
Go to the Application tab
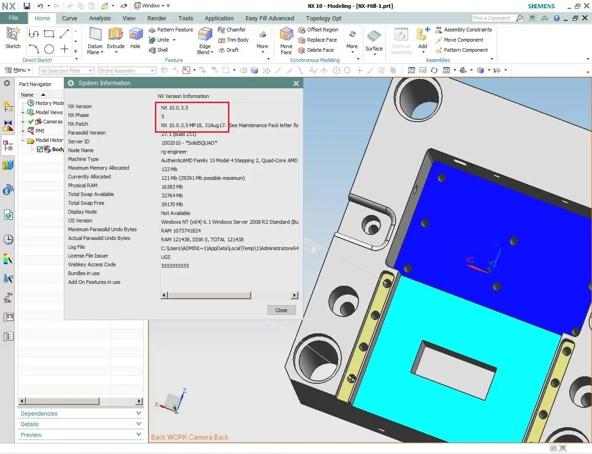click(219, 18)
